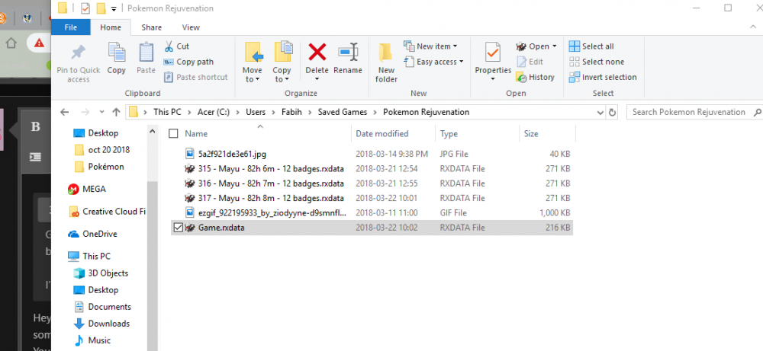Click Copy path in Clipboard group
The image size is (763, 351).
pyautogui.click(x=188, y=62)
